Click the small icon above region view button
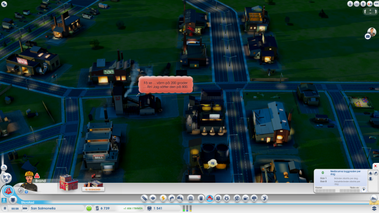Screen dimensions: 379x213 (x=4, y=168)
